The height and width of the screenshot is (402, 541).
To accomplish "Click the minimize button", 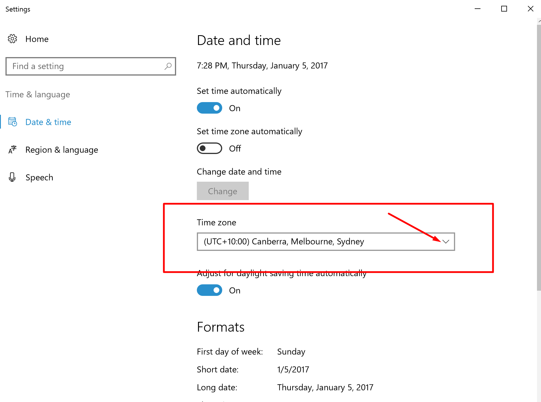I will click(x=478, y=9).
